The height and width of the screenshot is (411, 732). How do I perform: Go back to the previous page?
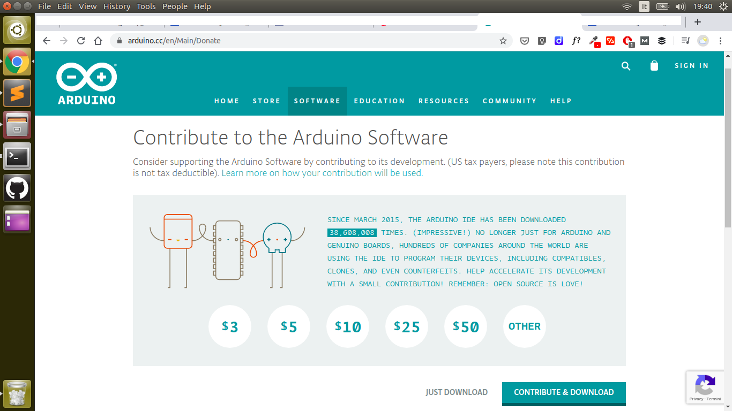click(x=47, y=41)
